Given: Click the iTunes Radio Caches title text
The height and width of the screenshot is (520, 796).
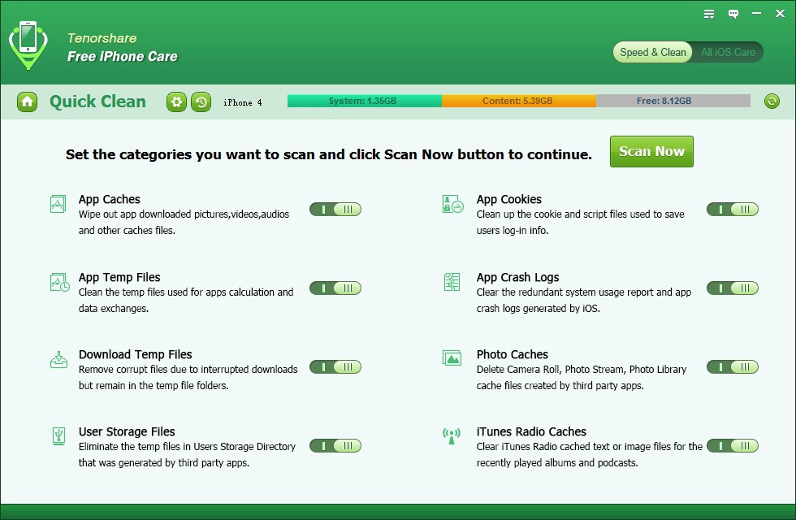Looking at the screenshot, I should [x=531, y=431].
